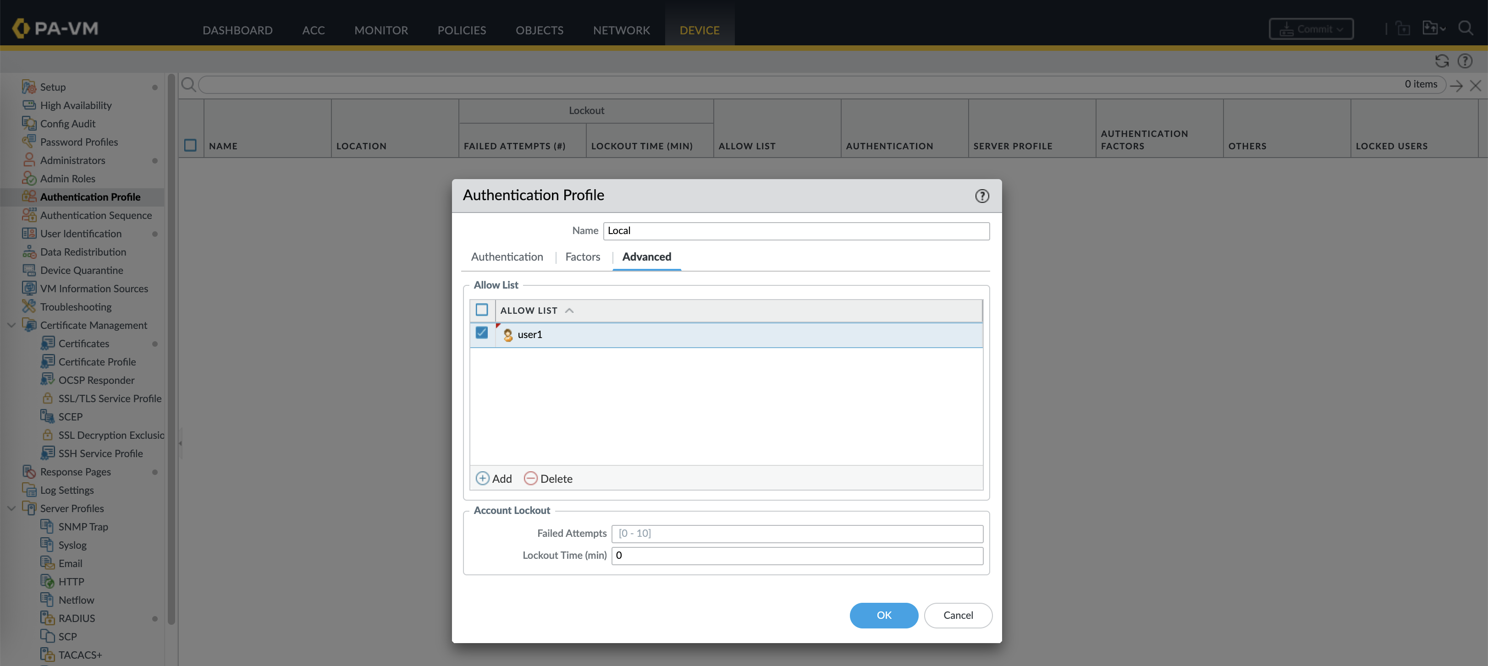Collapse the Server Profiles tree node
The width and height of the screenshot is (1488, 666).
[11, 508]
